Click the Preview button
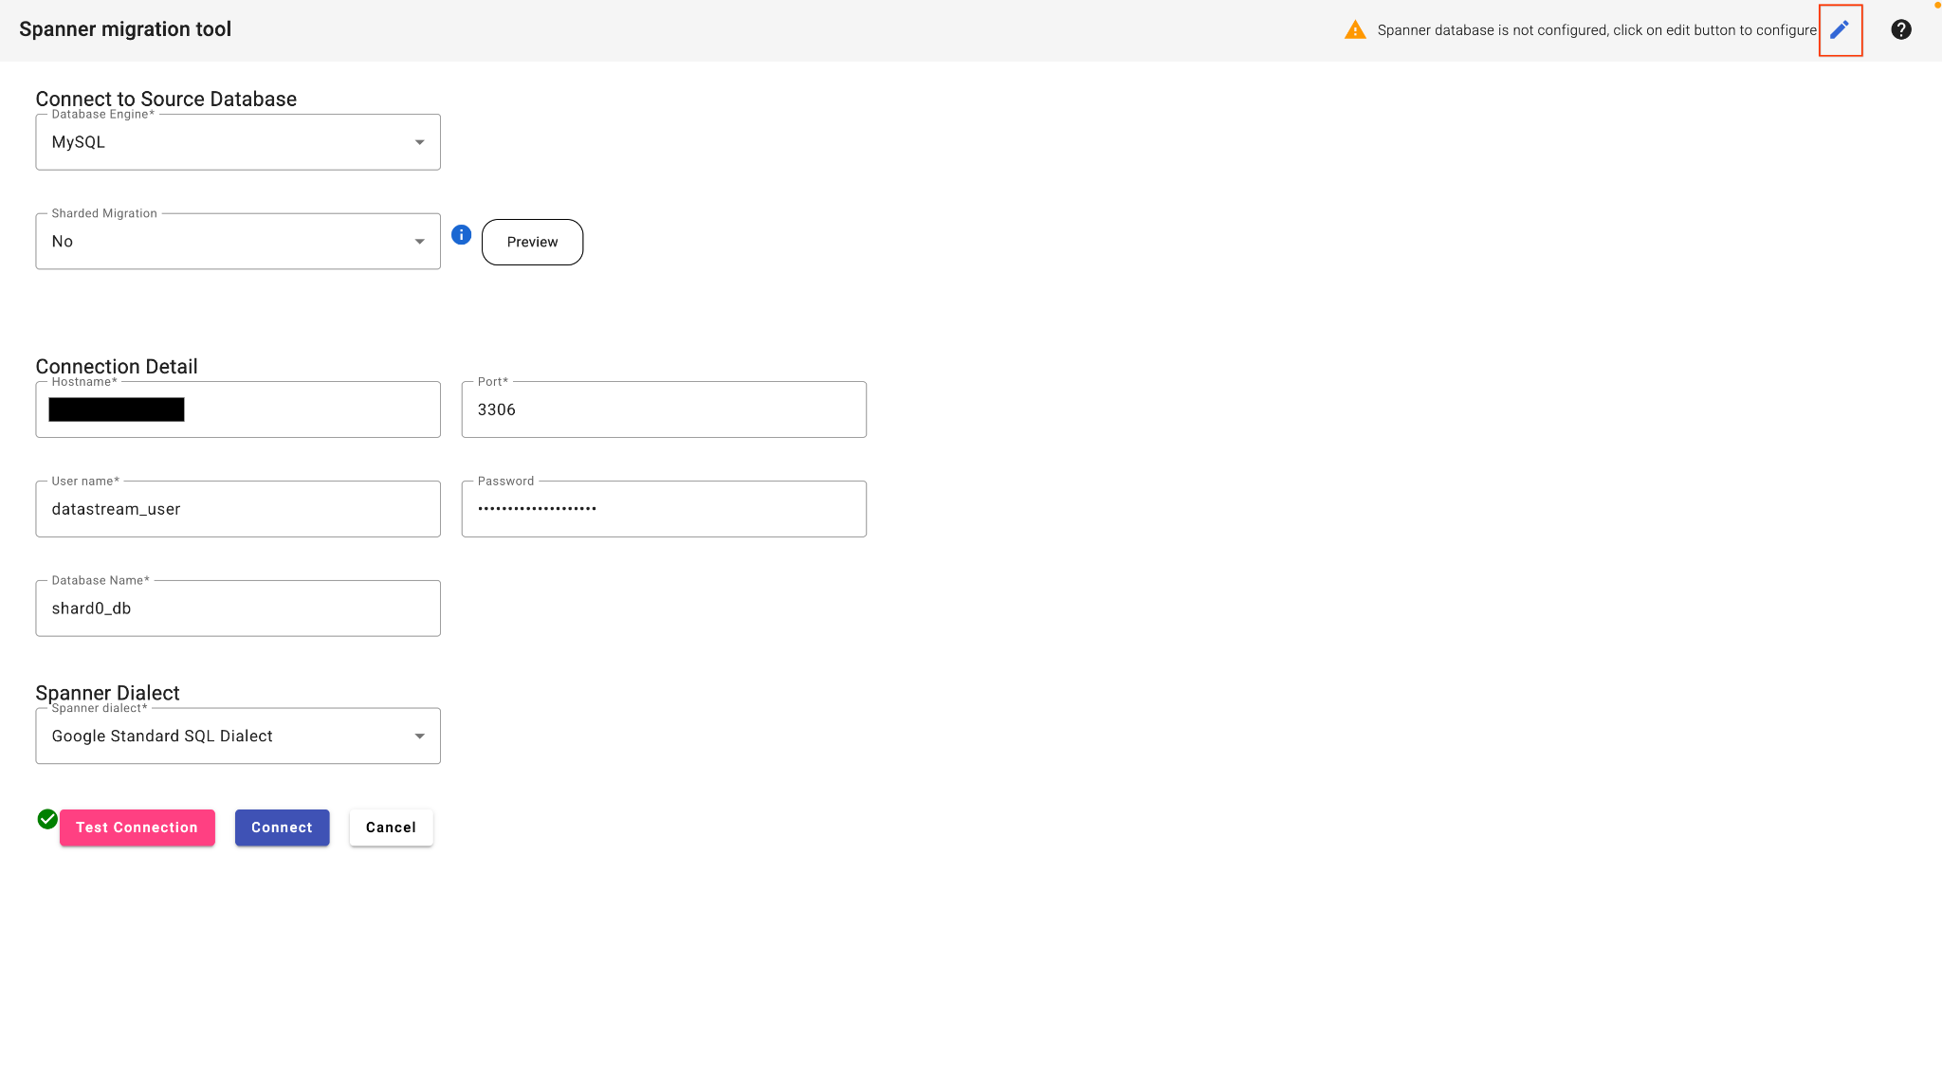The width and height of the screenshot is (1942, 1091). (532, 242)
